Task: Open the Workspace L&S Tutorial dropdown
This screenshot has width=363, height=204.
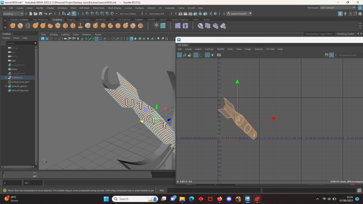Action: [337, 8]
